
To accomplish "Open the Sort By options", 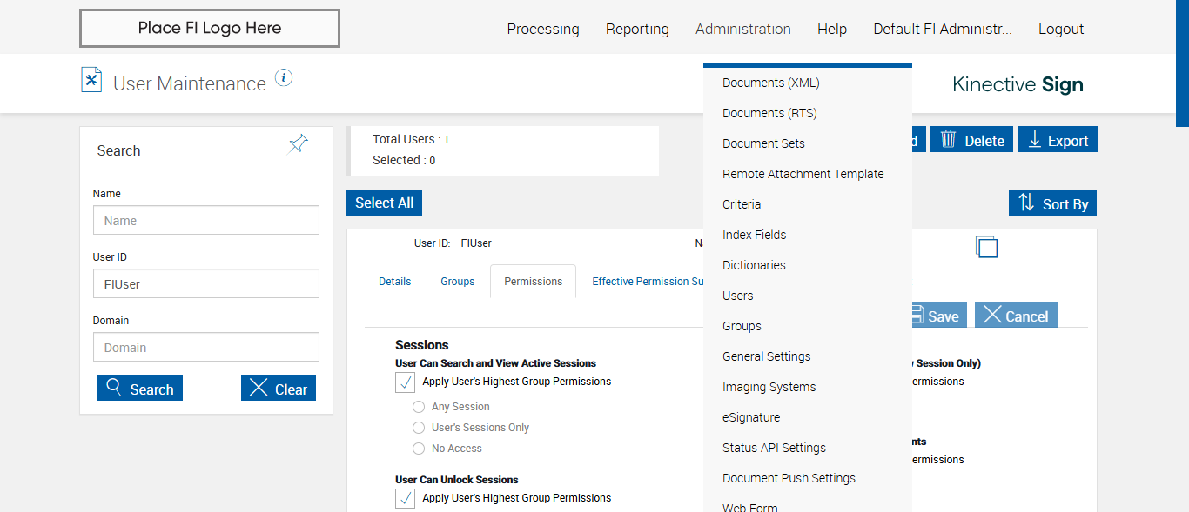I will 1052,203.
